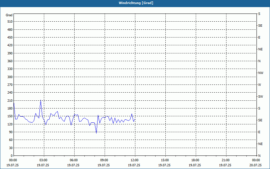Image resolution: width=270 pixels, height=169 pixels.
Task: Click the 210 degree axis label
Action: coord(10,100)
